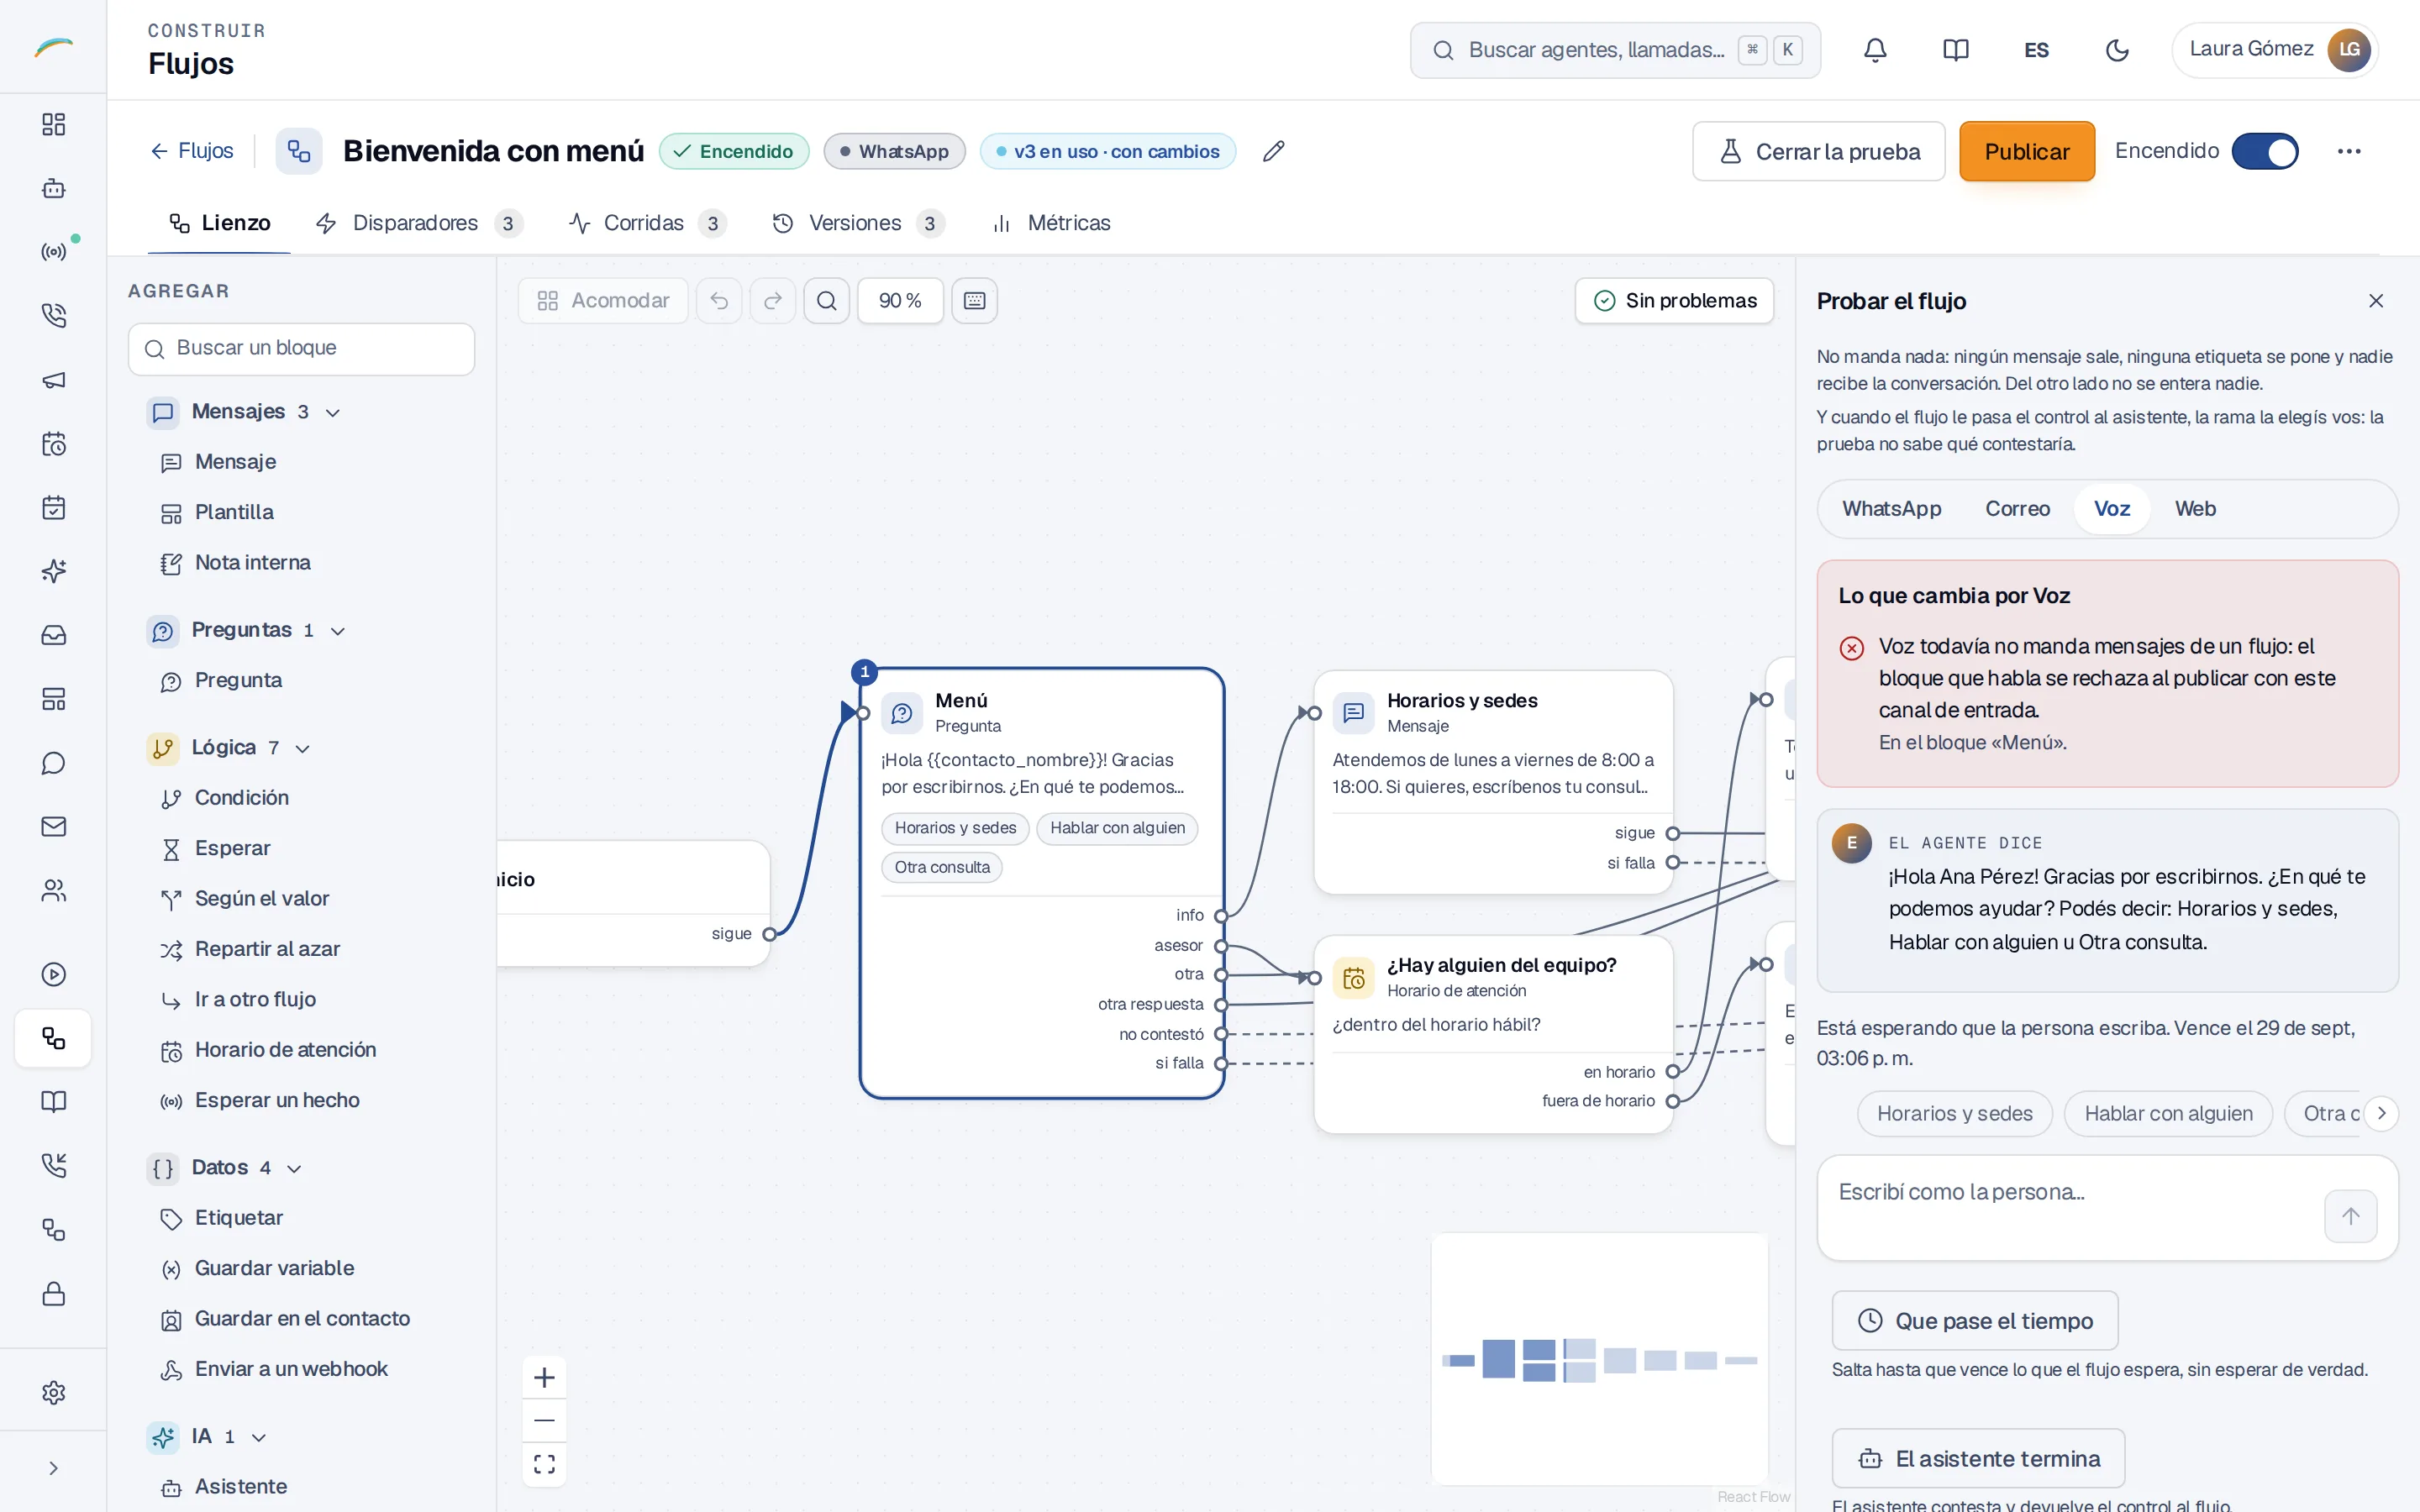Select the Correo test channel

(2017, 509)
